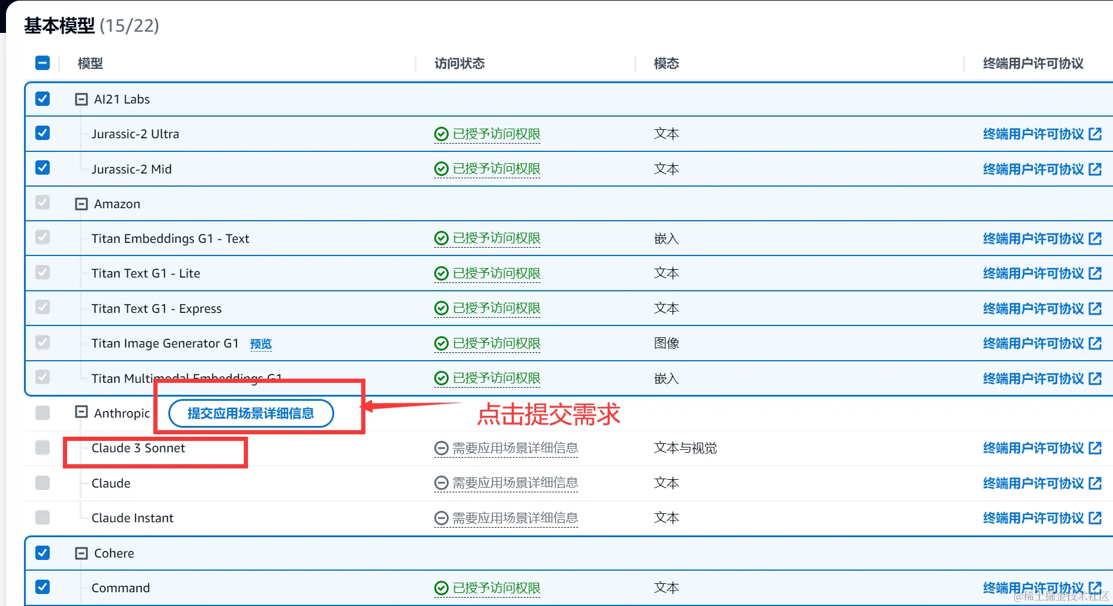The height and width of the screenshot is (606, 1113).
Task: Click access granted status for Titan Image Generator
Action: point(488,343)
